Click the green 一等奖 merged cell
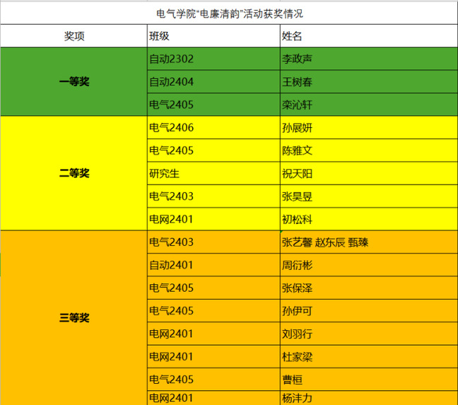This screenshot has width=458, height=405. coord(74,82)
